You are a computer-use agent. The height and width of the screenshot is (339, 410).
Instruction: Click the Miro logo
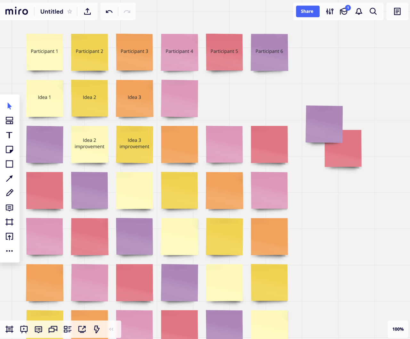coord(17,12)
